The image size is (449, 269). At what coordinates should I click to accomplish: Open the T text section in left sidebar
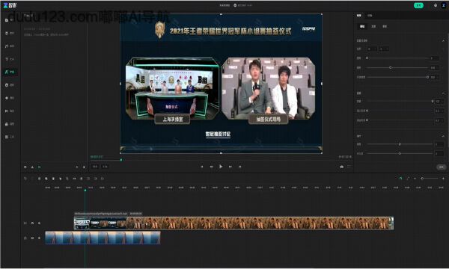tap(7, 59)
